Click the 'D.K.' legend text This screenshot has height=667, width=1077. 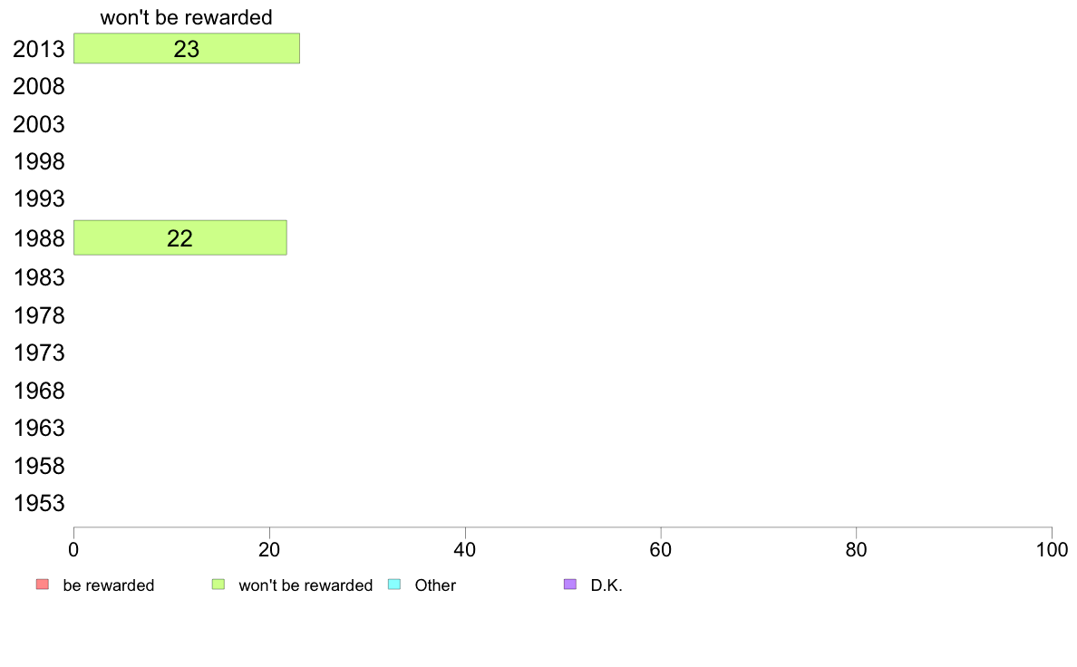606,585
